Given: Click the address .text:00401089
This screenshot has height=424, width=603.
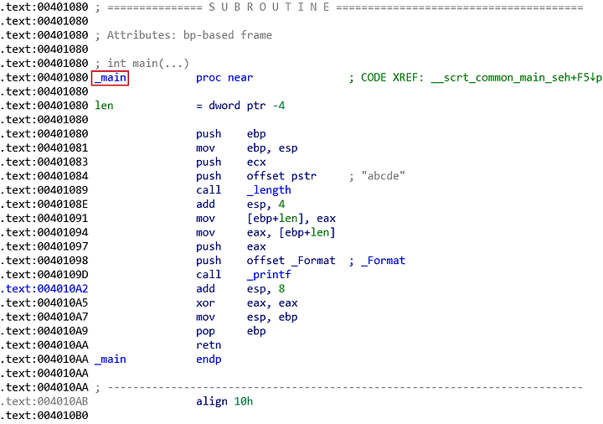Looking at the screenshot, I should [x=44, y=190].
